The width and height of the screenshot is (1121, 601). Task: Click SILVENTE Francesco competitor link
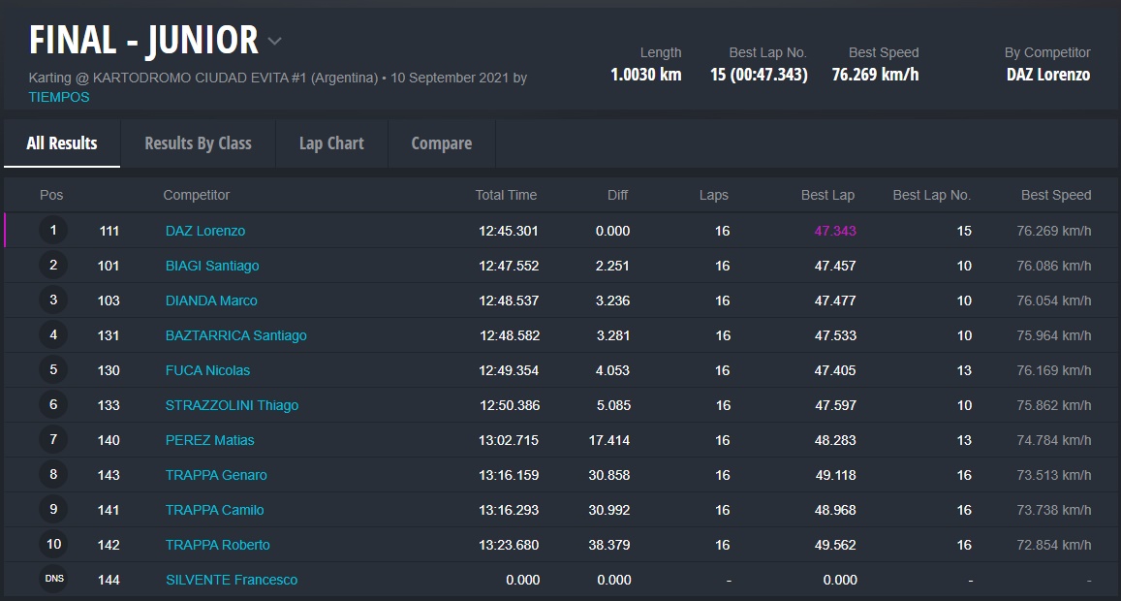click(232, 580)
